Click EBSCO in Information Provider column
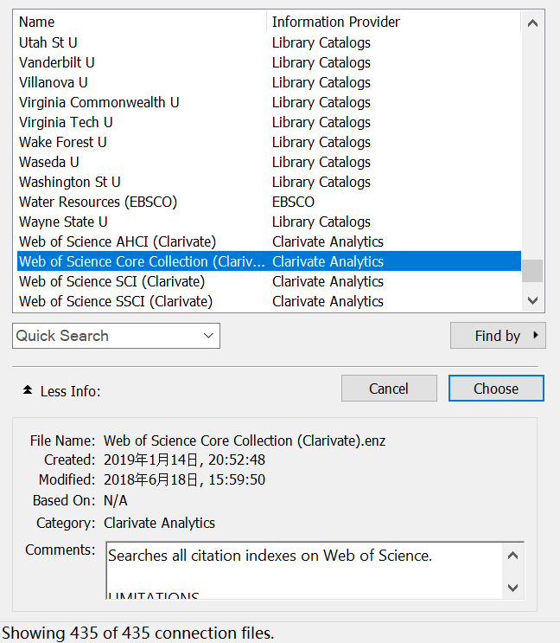This screenshot has height=643, width=560. (x=293, y=202)
